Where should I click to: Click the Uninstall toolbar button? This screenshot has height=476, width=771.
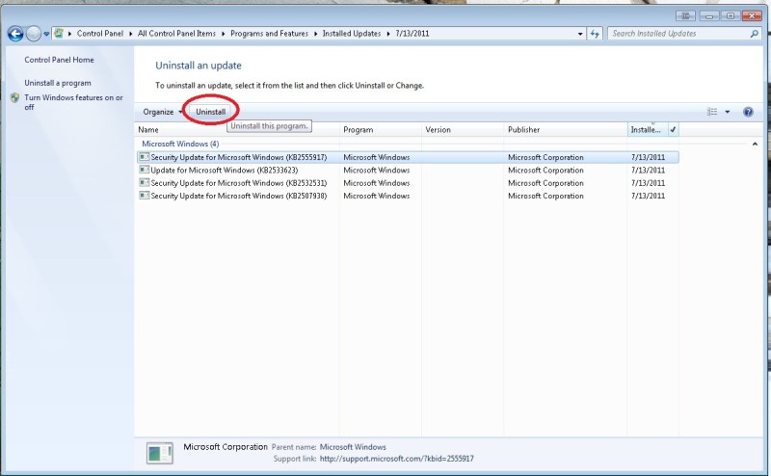210,112
